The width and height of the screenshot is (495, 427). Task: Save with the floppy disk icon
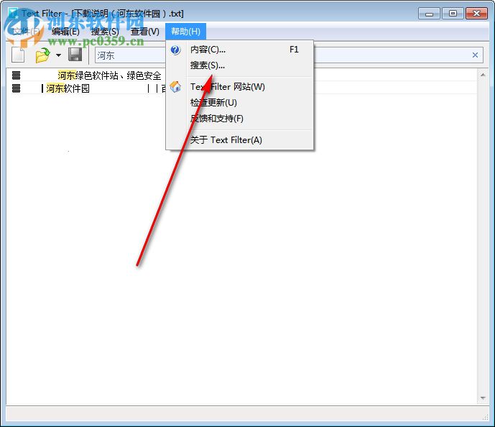[x=75, y=55]
